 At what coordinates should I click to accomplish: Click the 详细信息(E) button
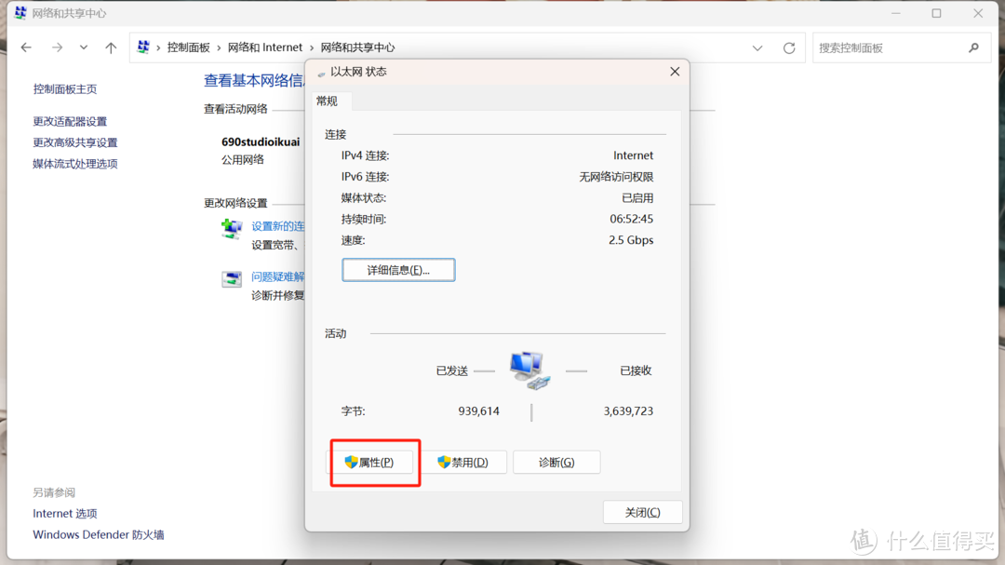tap(398, 269)
